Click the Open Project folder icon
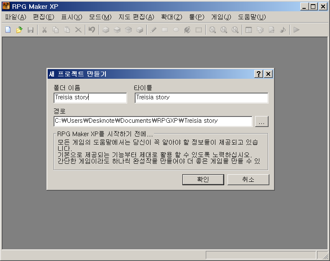Viewport: 330px width, 261px height. [19, 30]
